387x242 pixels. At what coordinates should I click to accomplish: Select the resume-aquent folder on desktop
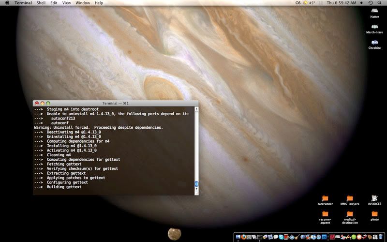point(325,217)
